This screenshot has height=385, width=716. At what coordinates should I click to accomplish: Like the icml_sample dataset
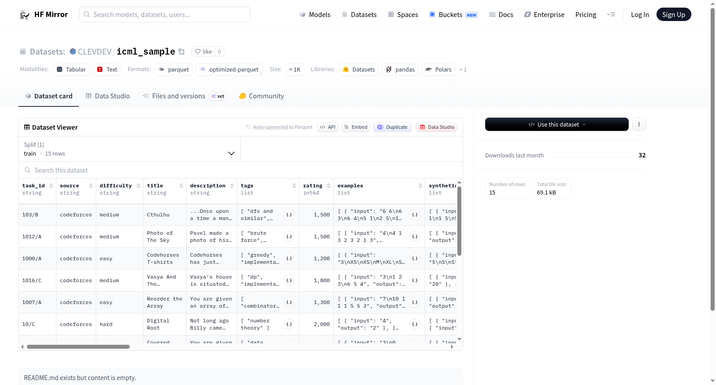204,51
